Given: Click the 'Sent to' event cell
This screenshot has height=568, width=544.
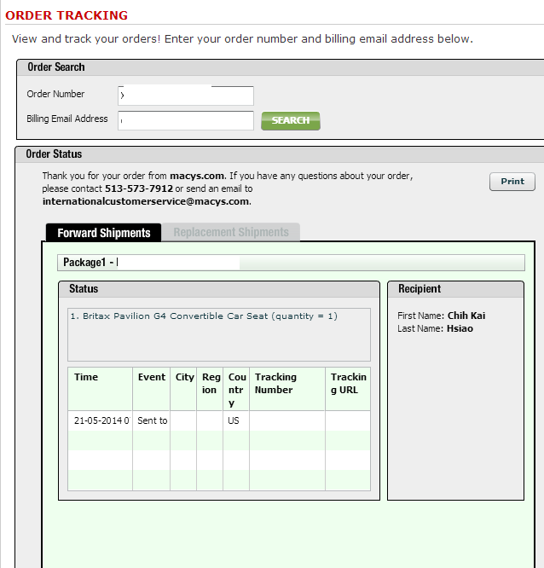Looking at the screenshot, I should tap(152, 420).
